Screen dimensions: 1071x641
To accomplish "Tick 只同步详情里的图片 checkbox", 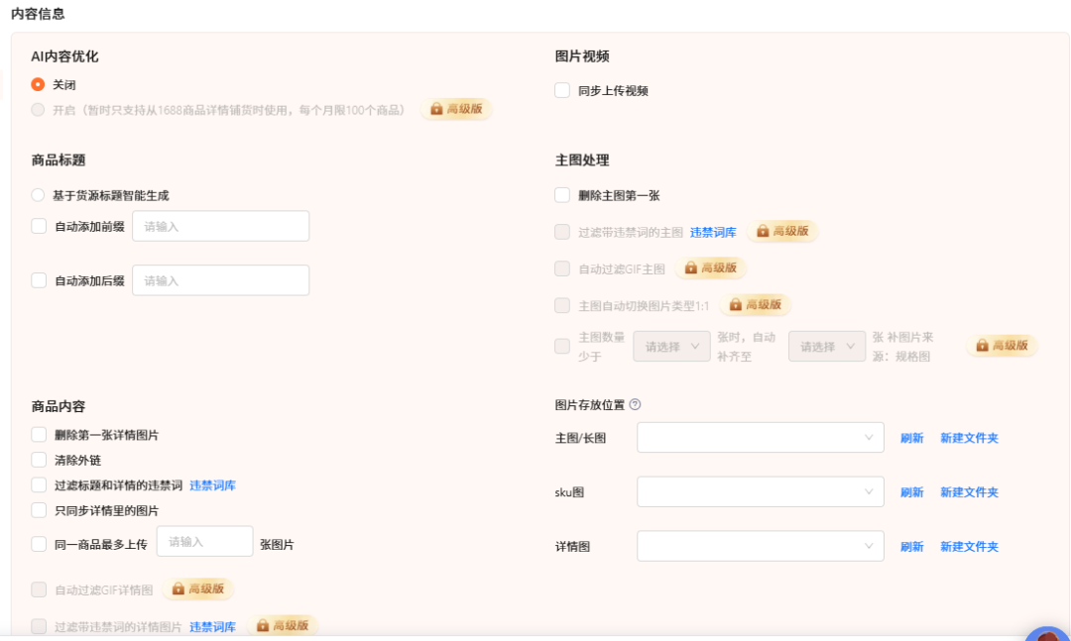I will tap(39, 510).
